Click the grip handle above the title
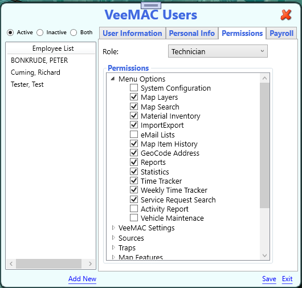This screenshot has width=302, height=288. click(x=151, y=5)
